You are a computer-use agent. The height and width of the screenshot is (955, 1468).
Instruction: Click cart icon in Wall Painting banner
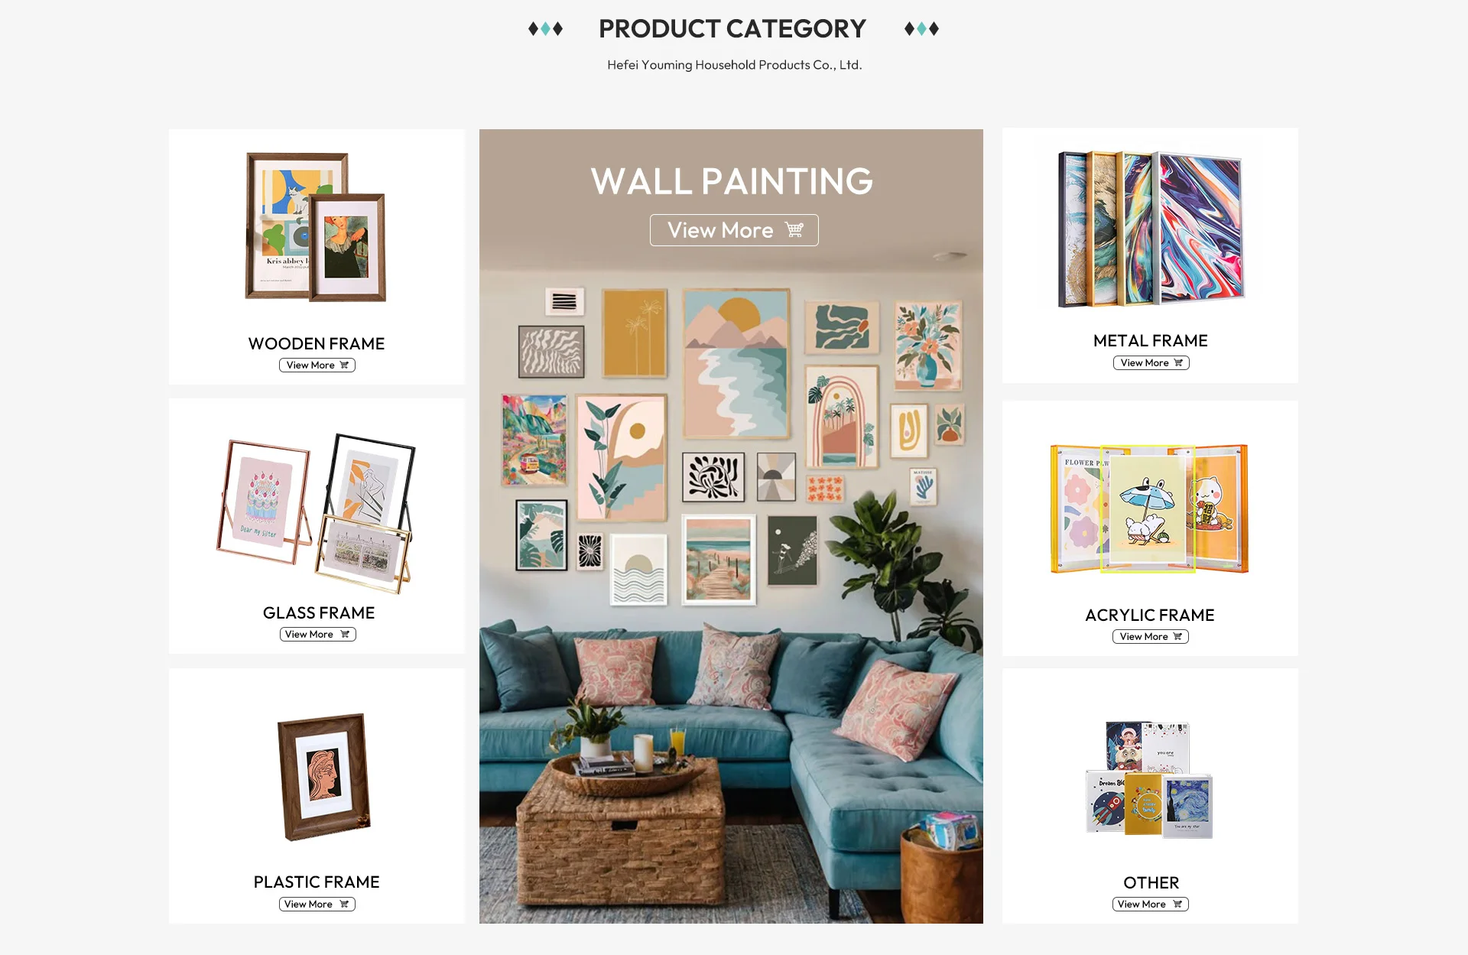[794, 230]
